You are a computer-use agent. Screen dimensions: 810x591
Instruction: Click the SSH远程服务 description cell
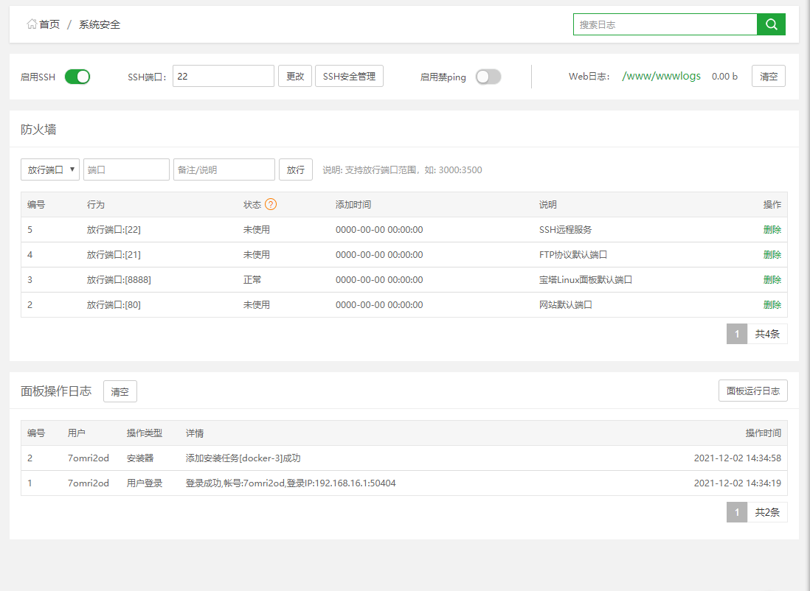(565, 230)
